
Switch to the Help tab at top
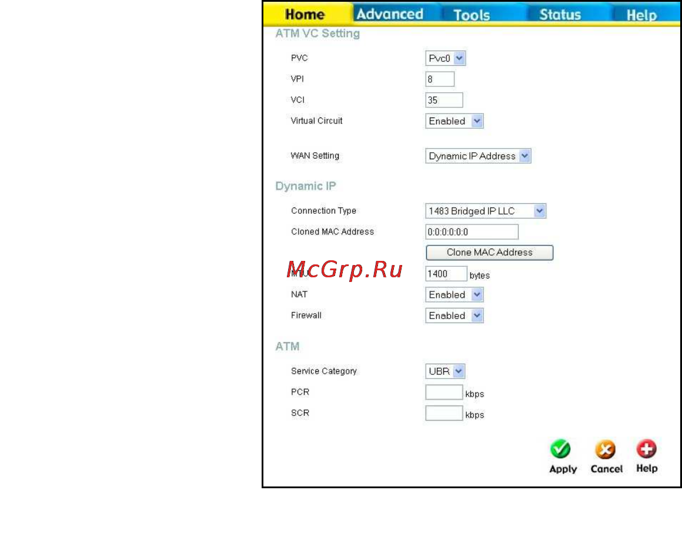click(x=641, y=15)
